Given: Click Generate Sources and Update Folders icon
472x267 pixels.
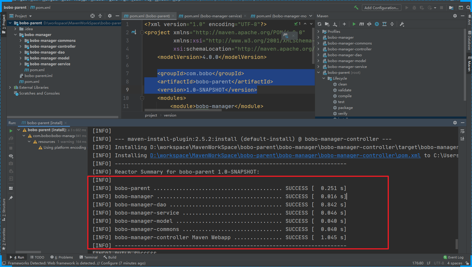Looking at the screenshot, I should click(327, 24).
